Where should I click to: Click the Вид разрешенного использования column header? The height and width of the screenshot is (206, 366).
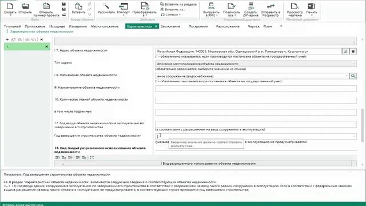(x=208, y=164)
